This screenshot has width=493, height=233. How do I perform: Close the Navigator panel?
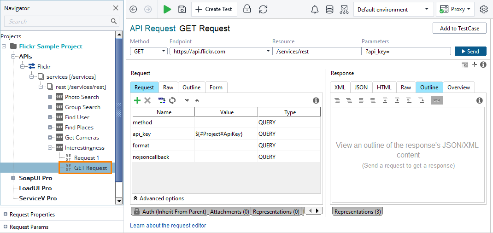[x=116, y=8]
